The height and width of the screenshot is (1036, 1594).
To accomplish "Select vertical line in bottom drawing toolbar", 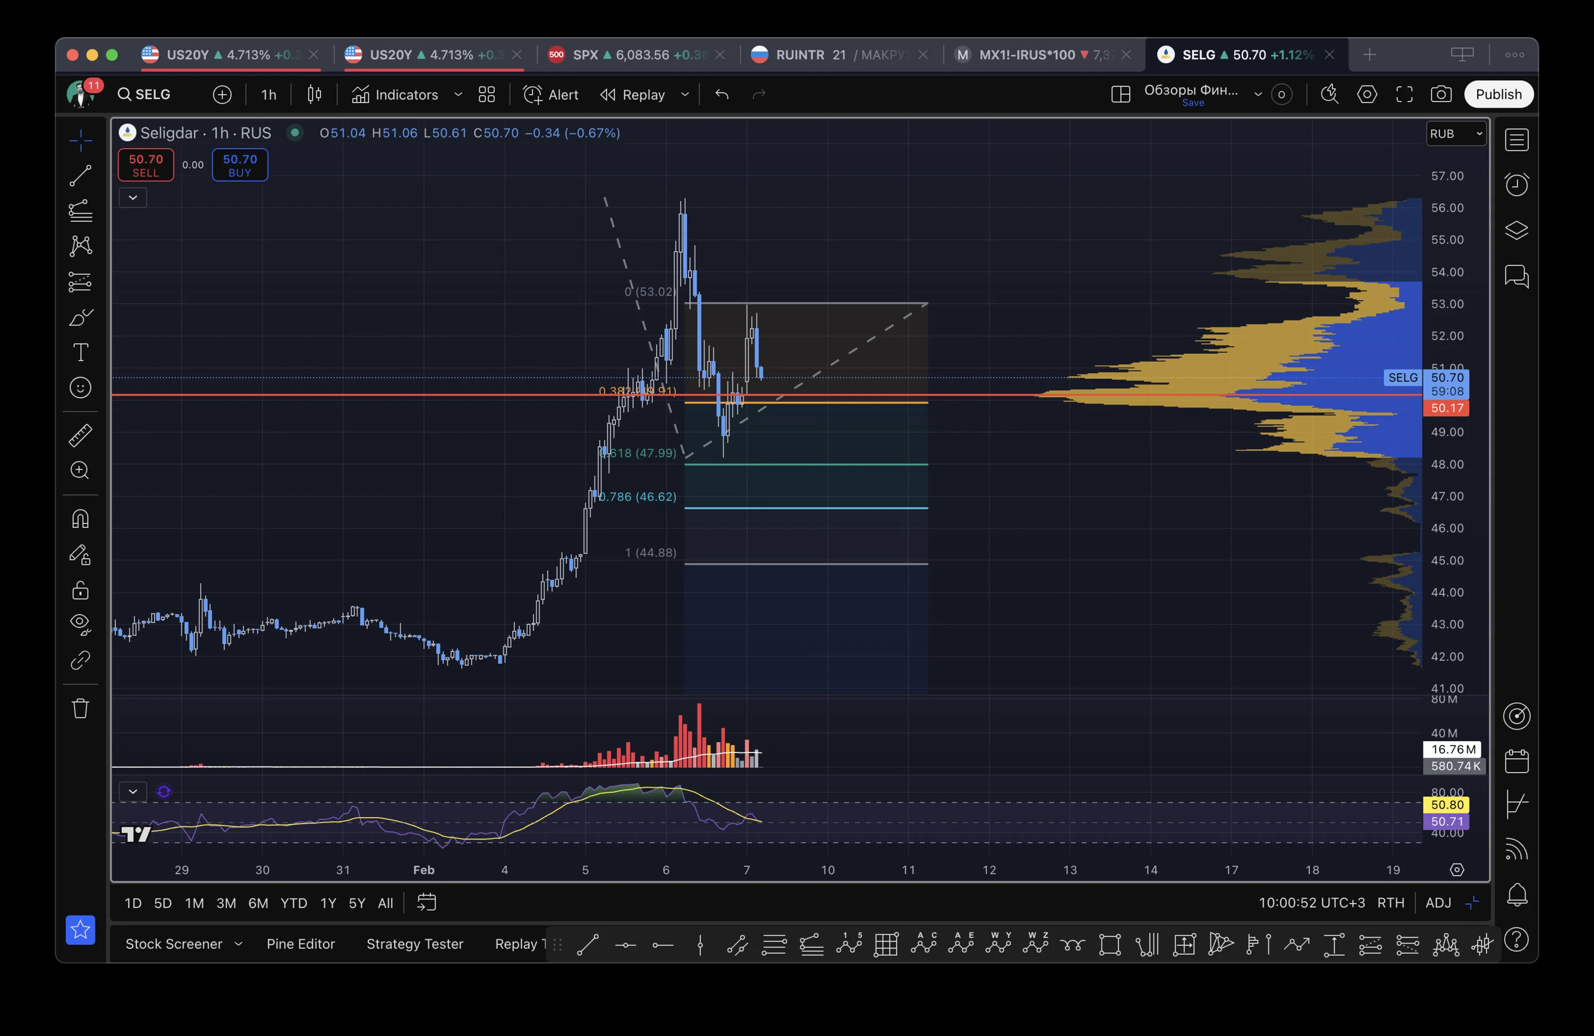I will coord(700,945).
